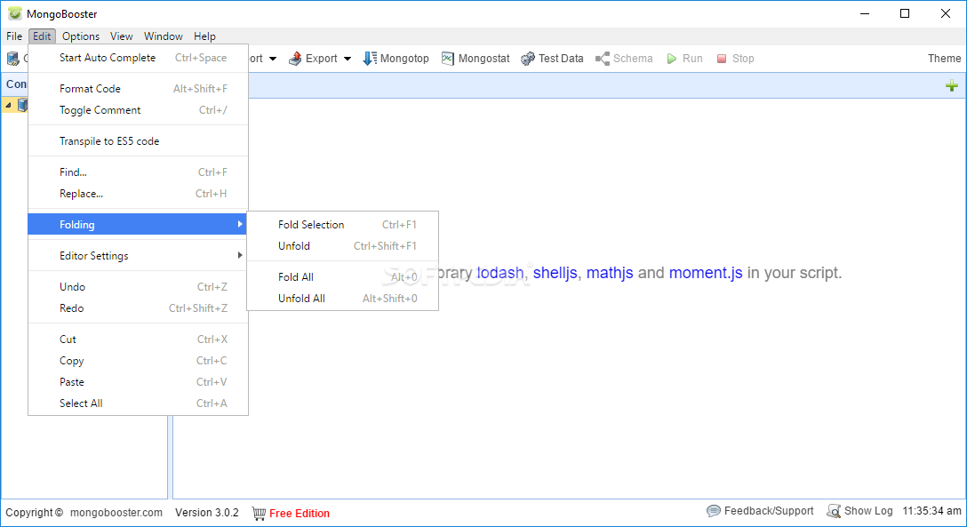Open the moment.js link
The width and height of the screenshot is (967, 527).
coord(706,273)
